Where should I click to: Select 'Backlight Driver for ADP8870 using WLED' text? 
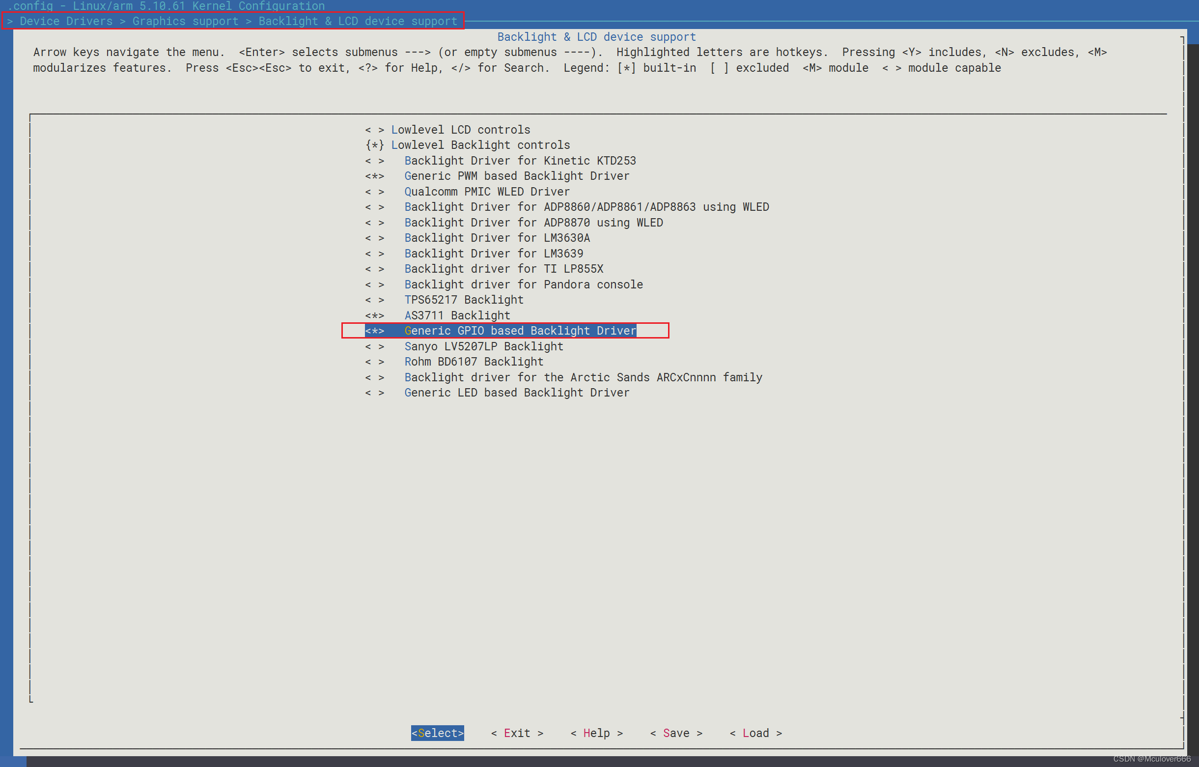pyautogui.click(x=534, y=223)
